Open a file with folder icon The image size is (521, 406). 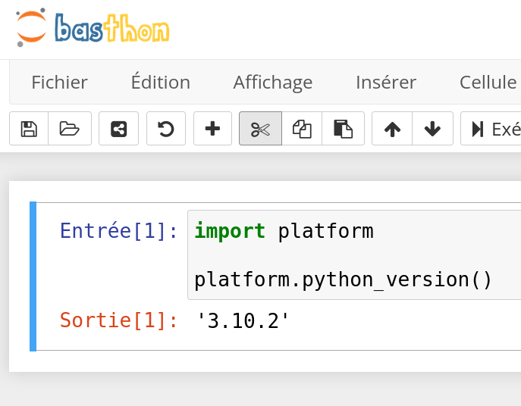click(x=70, y=129)
